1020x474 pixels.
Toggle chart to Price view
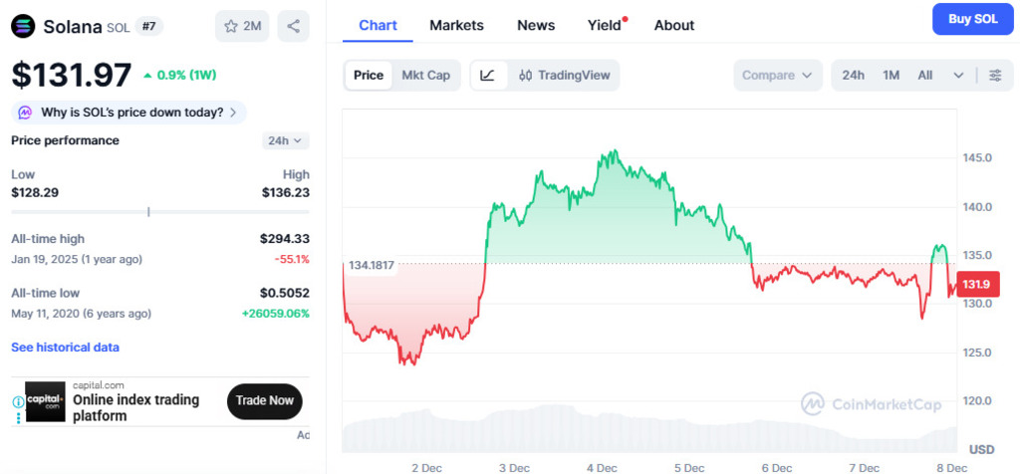369,75
